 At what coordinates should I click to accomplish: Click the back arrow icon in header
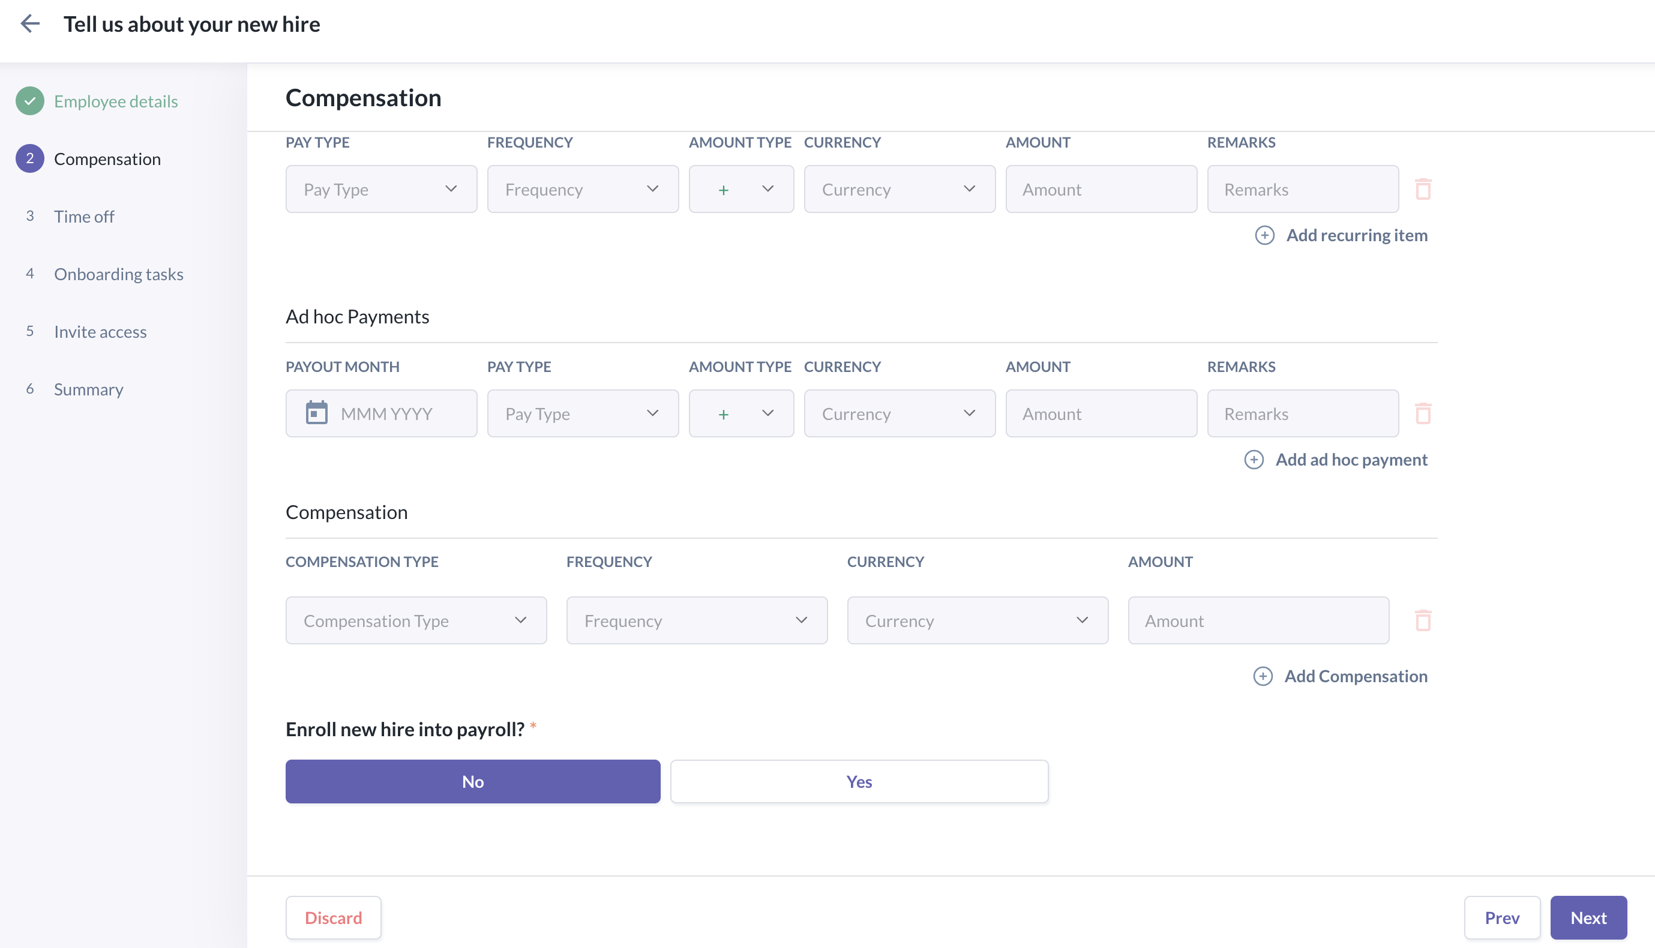coord(30,24)
